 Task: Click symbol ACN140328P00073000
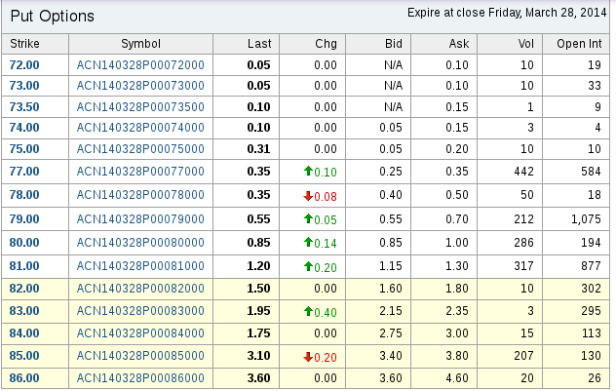(140, 86)
